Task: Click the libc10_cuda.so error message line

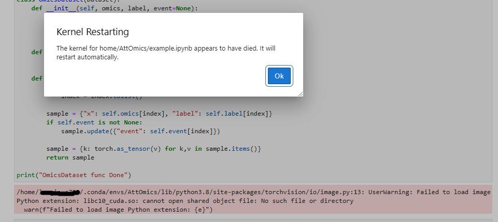Action: click(x=185, y=201)
